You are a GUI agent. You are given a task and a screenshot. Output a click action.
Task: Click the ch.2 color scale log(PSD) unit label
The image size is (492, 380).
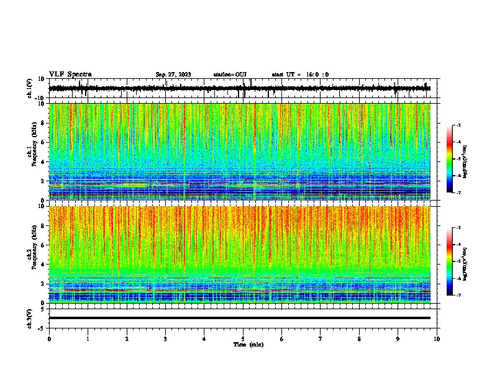click(x=465, y=264)
